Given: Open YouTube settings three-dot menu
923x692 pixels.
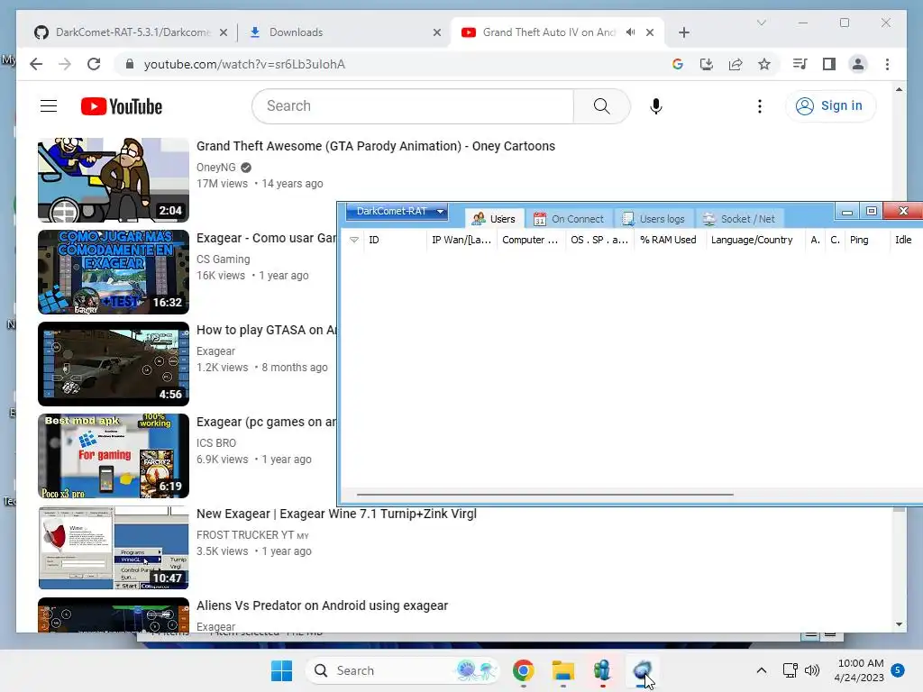Looking at the screenshot, I should point(759,106).
